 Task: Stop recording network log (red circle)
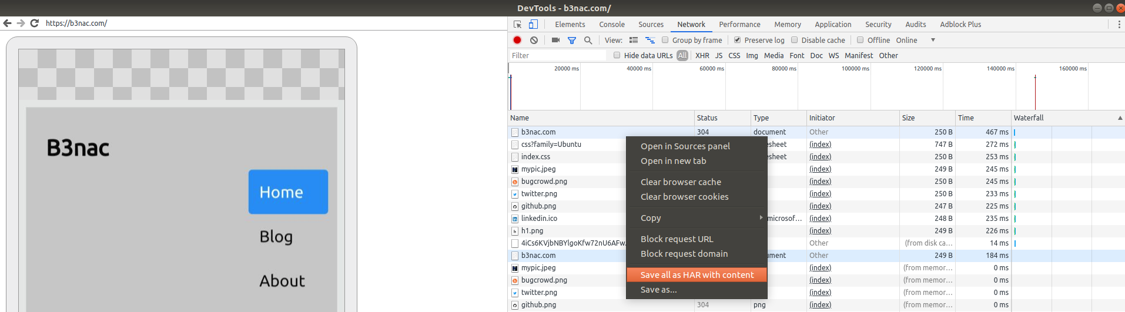517,40
